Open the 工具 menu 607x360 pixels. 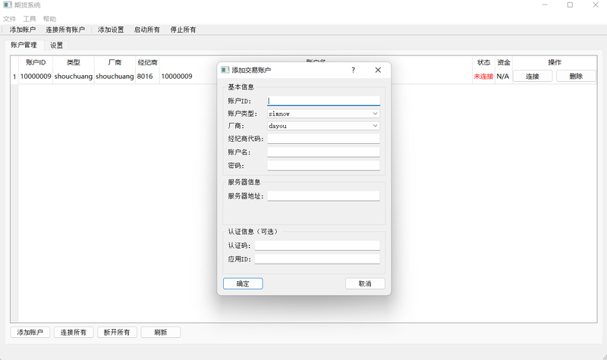tap(30, 19)
